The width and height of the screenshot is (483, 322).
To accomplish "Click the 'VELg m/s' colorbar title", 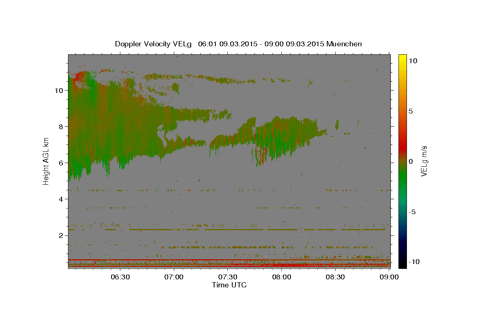I will [x=424, y=161].
